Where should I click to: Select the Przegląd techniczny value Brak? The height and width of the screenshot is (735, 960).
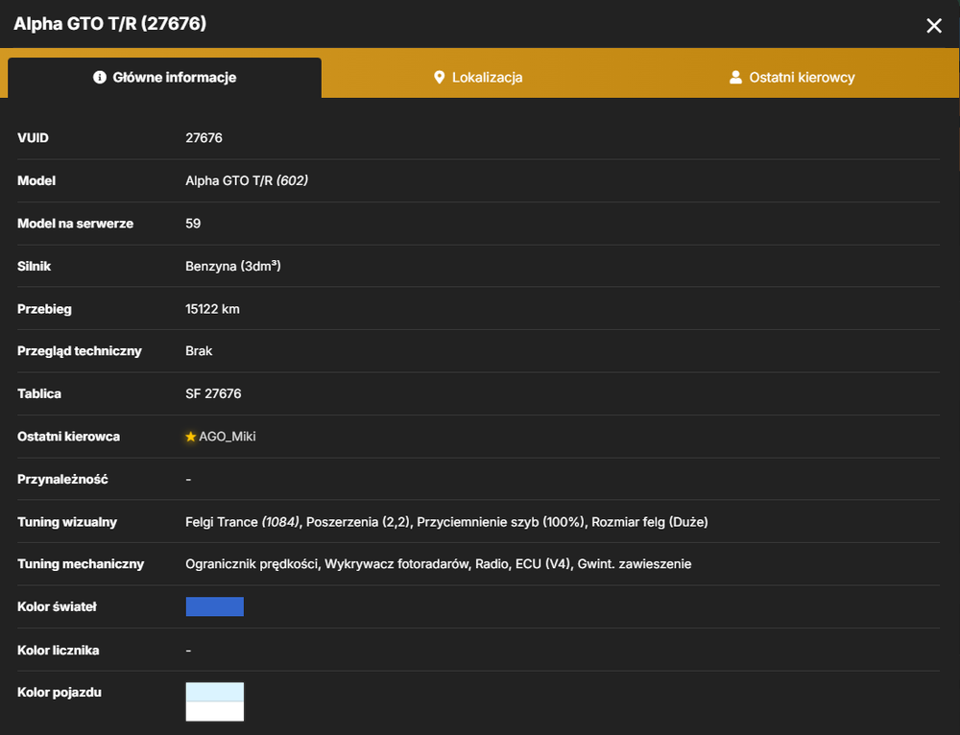click(x=199, y=350)
